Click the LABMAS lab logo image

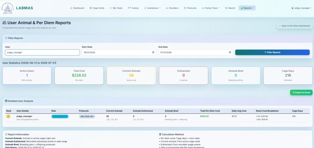pos(7,8)
